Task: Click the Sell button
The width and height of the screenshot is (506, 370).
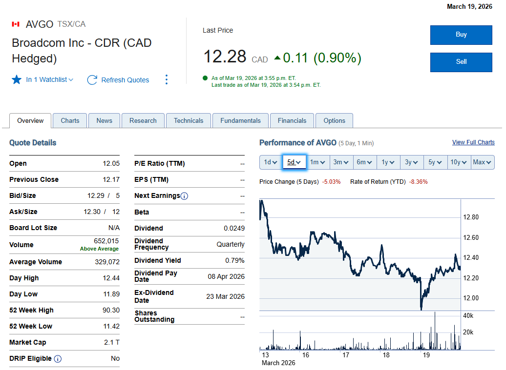Action: 461,62
